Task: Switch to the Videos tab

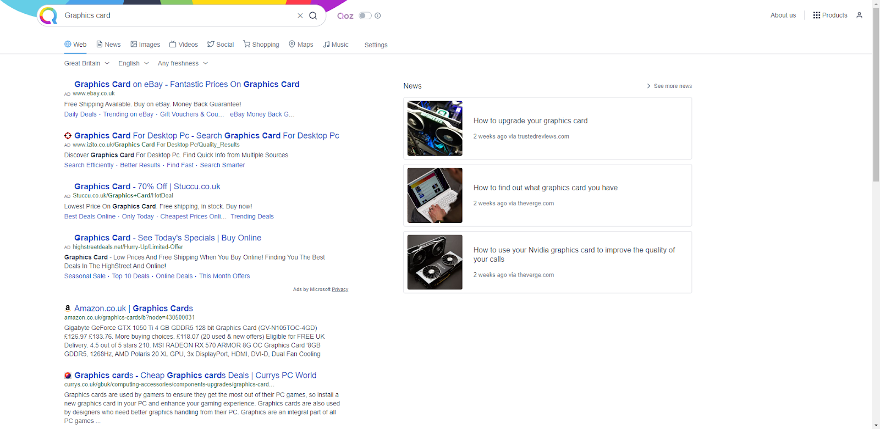Action: pyautogui.click(x=184, y=45)
